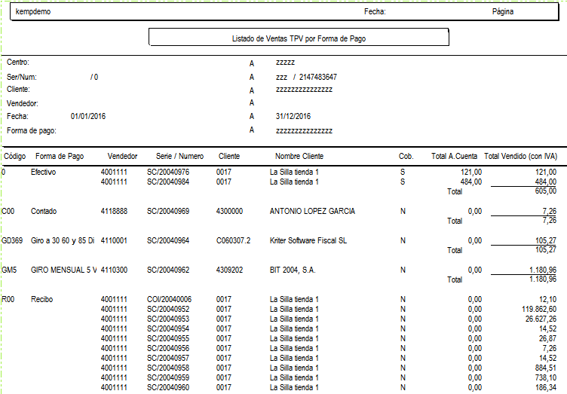Select the 'Contado' payment method
The width and height of the screenshot is (567, 394).
point(44,211)
